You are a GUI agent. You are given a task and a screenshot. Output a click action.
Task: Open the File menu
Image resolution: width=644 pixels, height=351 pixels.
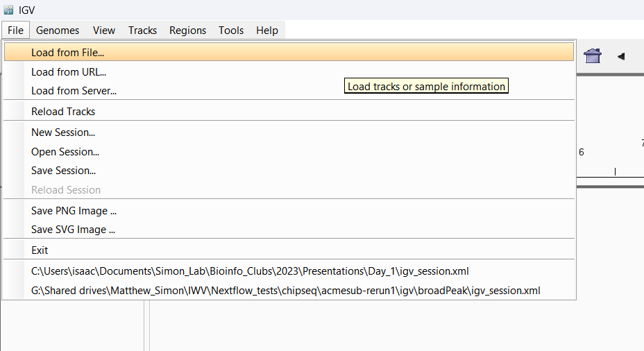pos(15,31)
